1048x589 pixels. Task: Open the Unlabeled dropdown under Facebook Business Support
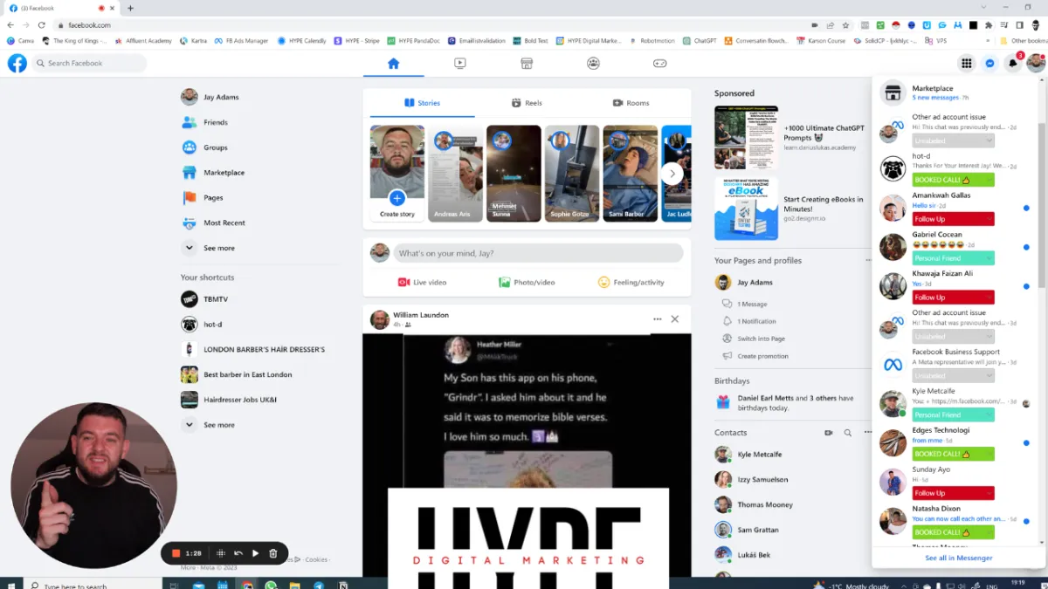coord(954,376)
